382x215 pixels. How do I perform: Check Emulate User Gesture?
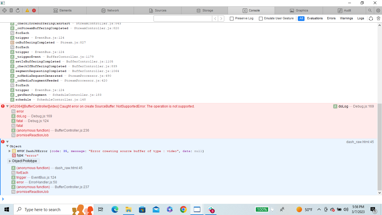point(261,18)
